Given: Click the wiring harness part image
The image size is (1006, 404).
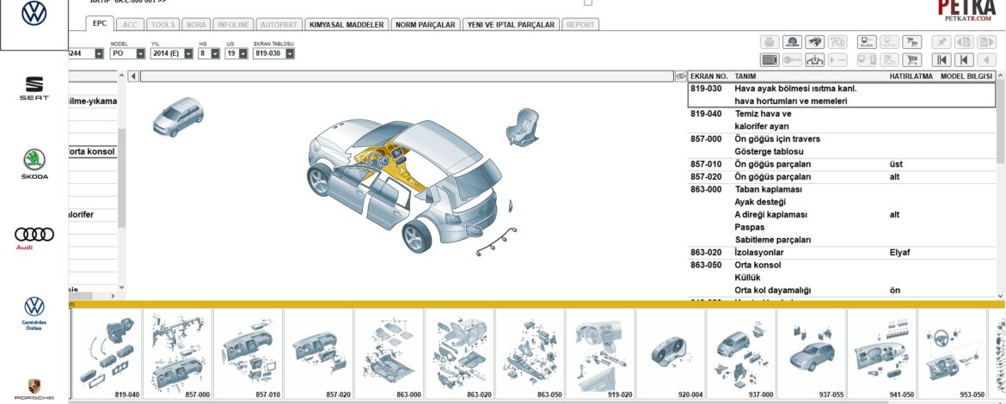Looking at the screenshot, I should [x=497, y=242].
